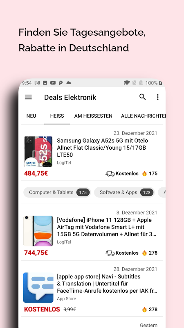Screen dimensions: 184x328
Task: Open the Vodafone iPhone 11 128GB deal
Action: (107, 227)
